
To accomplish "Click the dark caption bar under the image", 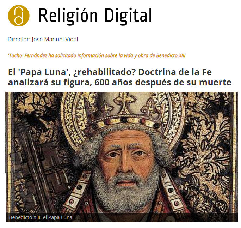I will [122, 217].
